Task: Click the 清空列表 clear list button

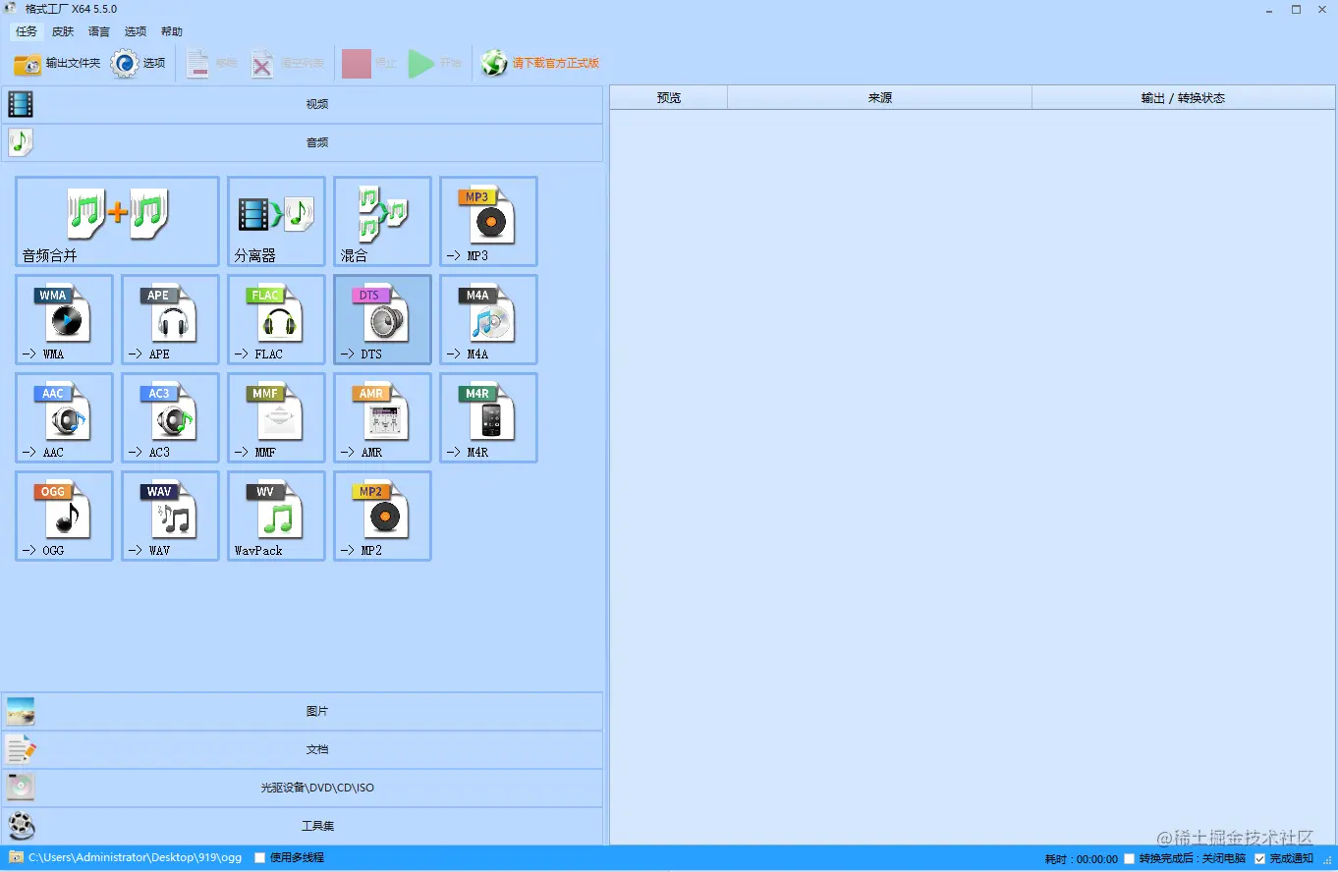Action: (x=287, y=64)
